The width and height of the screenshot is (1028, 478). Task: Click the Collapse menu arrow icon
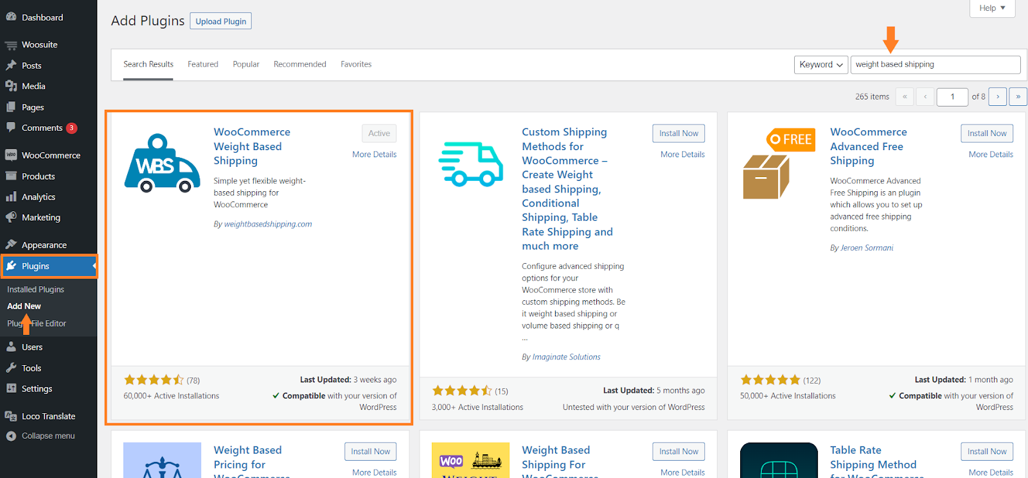pos(11,436)
